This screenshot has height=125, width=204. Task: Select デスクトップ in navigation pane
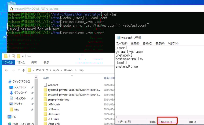coord(20,87)
